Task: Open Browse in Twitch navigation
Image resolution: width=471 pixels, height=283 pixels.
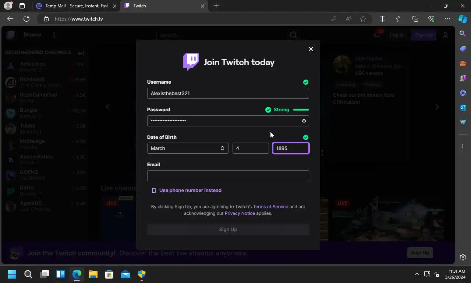Action: click(x=32, y=35)
